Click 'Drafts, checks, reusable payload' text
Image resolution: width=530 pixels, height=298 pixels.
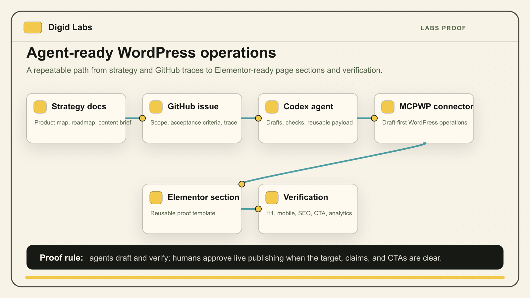(309, 123)
